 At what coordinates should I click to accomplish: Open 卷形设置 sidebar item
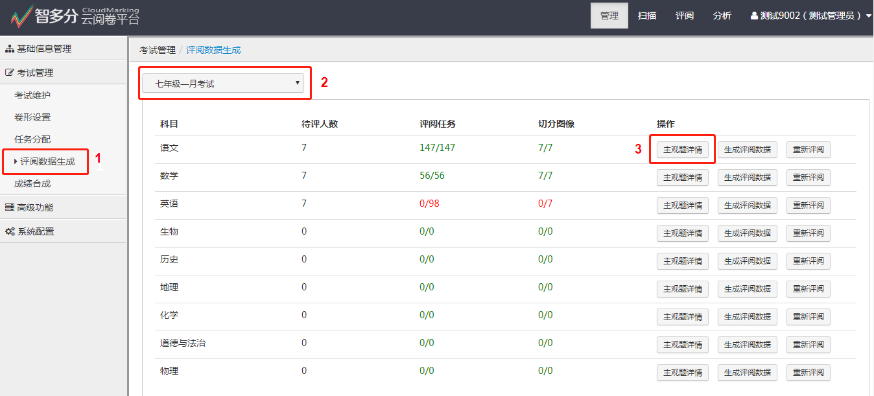32,117
